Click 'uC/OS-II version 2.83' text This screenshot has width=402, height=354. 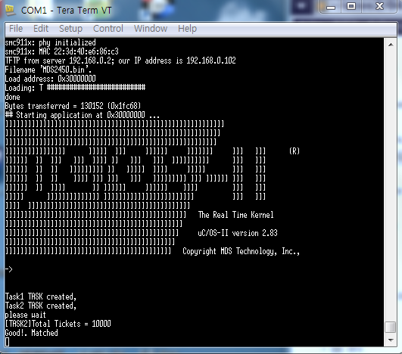(238, 233)
